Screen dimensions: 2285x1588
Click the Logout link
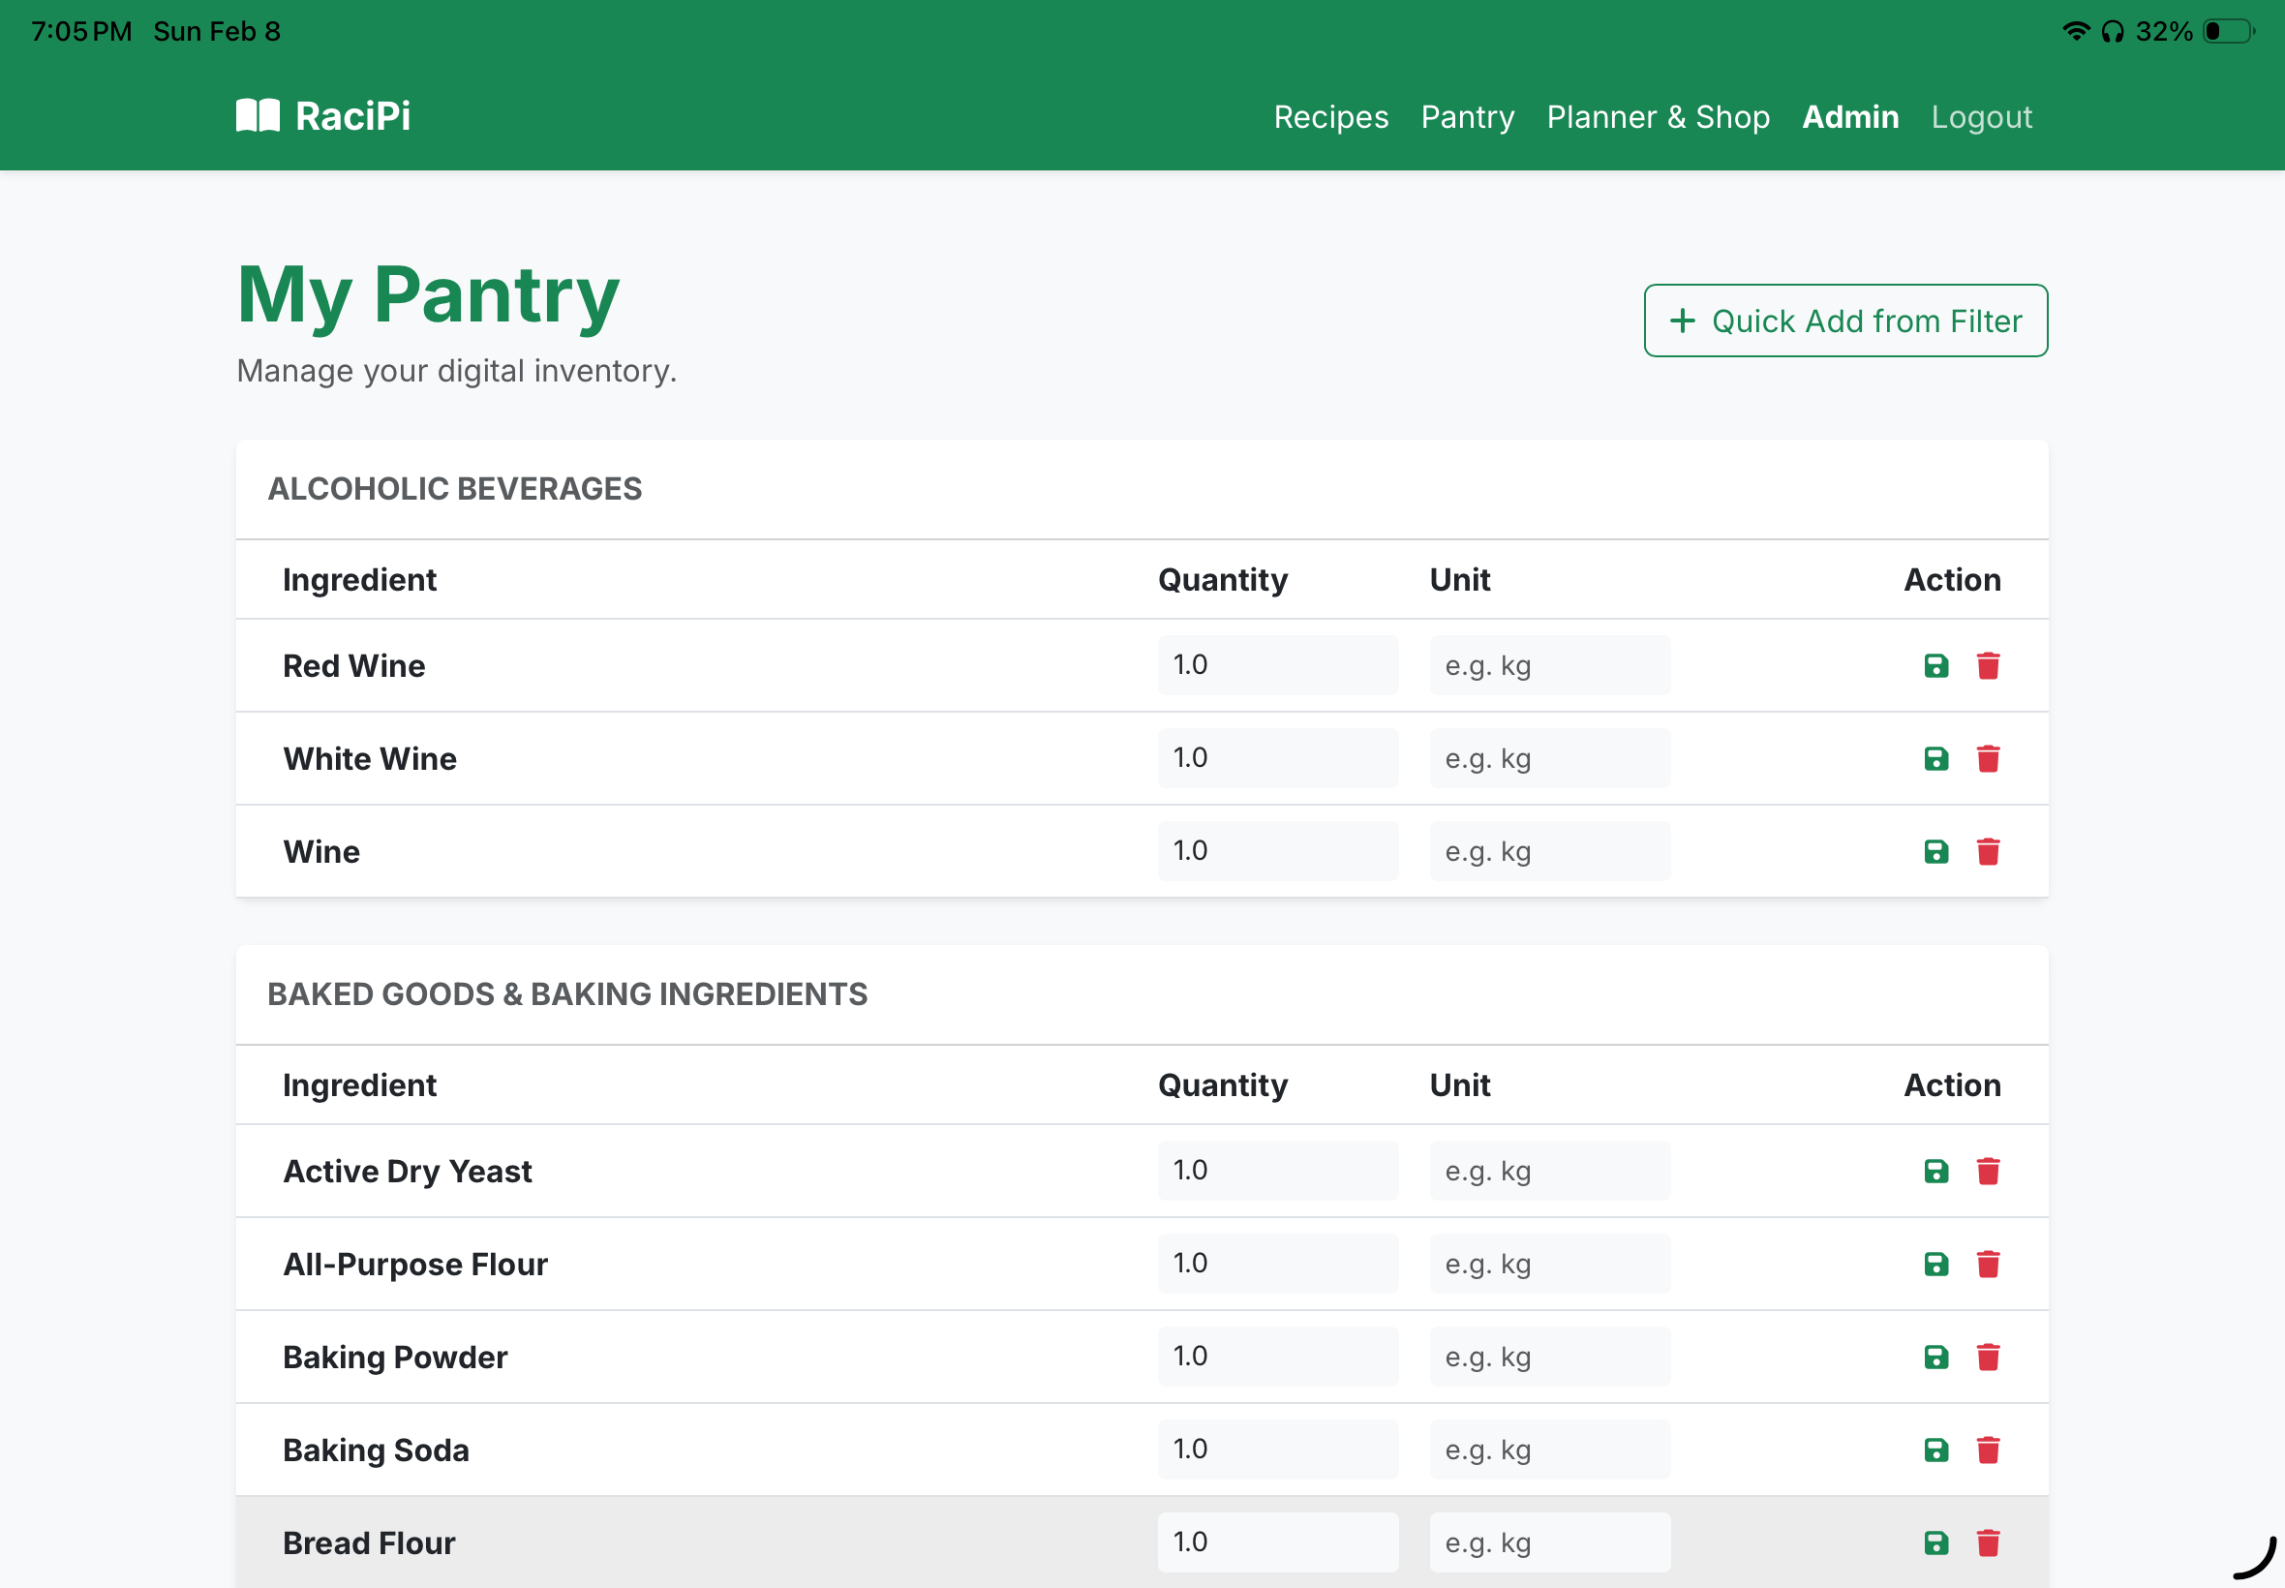(x=1981, y=117)
